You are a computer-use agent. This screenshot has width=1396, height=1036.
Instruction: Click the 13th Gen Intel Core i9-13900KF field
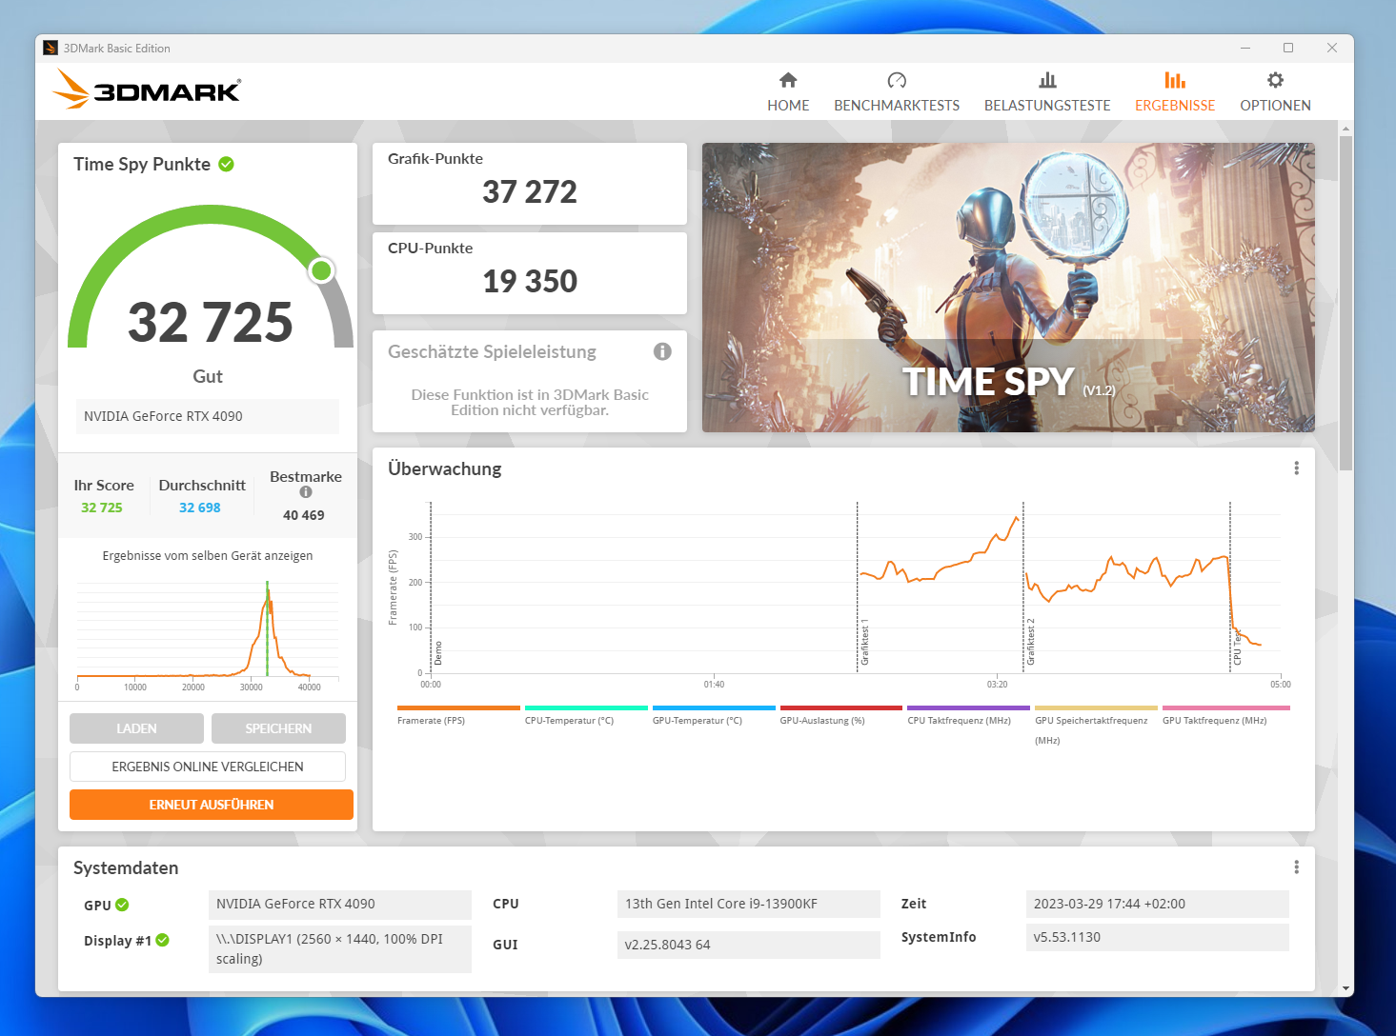(749, 904)
